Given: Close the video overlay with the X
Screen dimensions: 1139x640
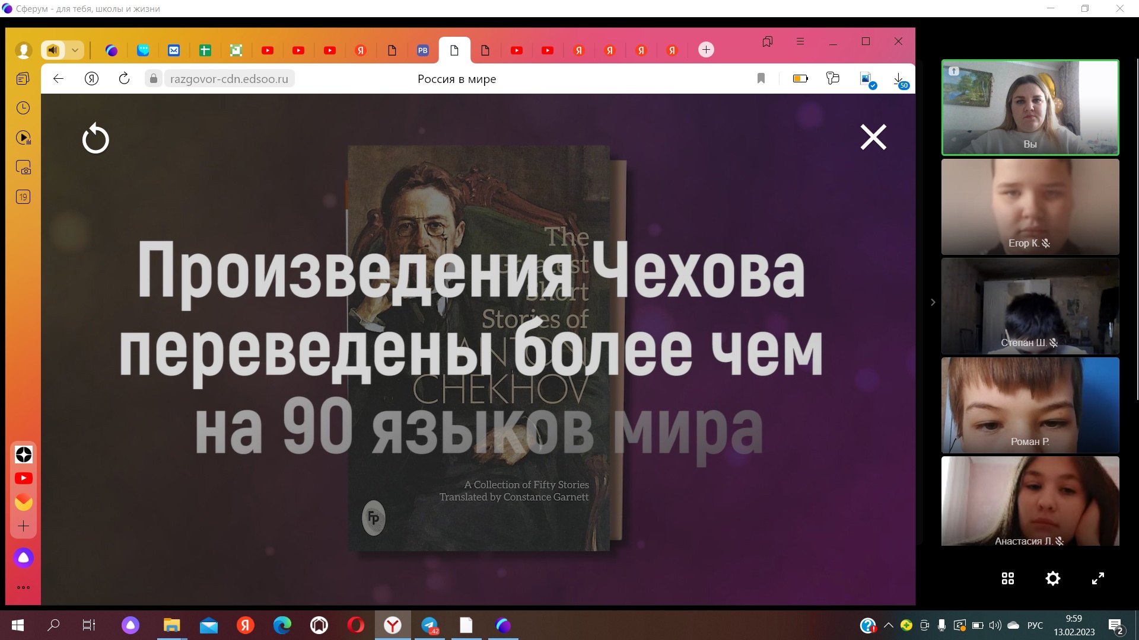Looking at the screenshot, I should tap(873, 137).
